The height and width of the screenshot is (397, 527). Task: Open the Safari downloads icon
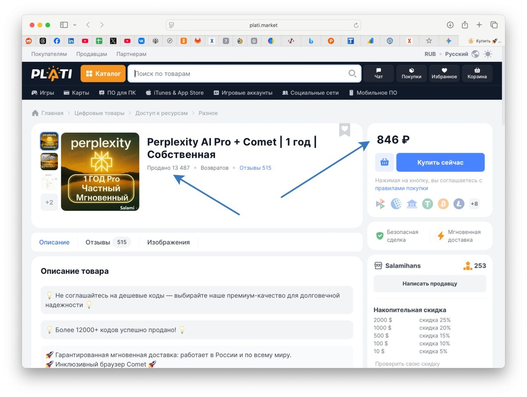(x=450, y=25)
